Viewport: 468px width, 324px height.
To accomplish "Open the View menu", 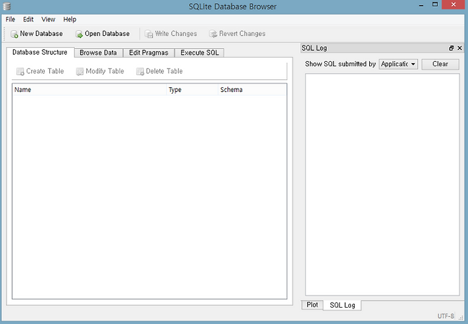I will coord(48,20).
